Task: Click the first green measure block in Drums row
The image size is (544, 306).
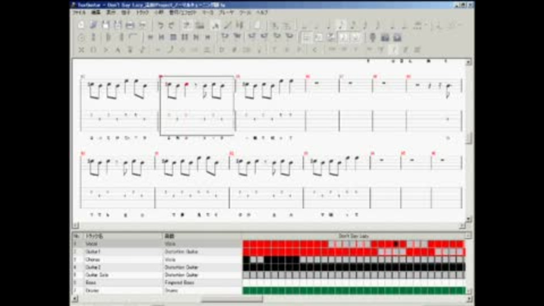Action: pyautogui.click(x=246, y=290)
